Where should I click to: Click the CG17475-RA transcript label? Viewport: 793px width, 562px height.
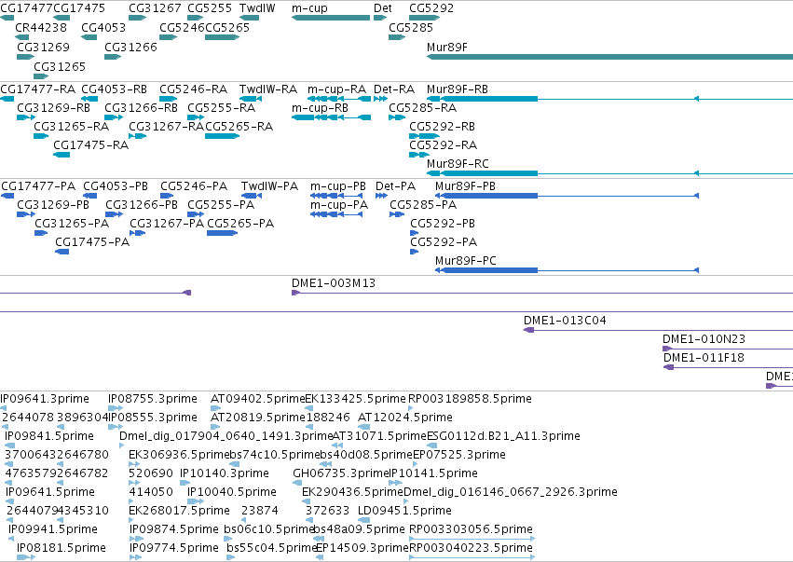coord(91,144)
